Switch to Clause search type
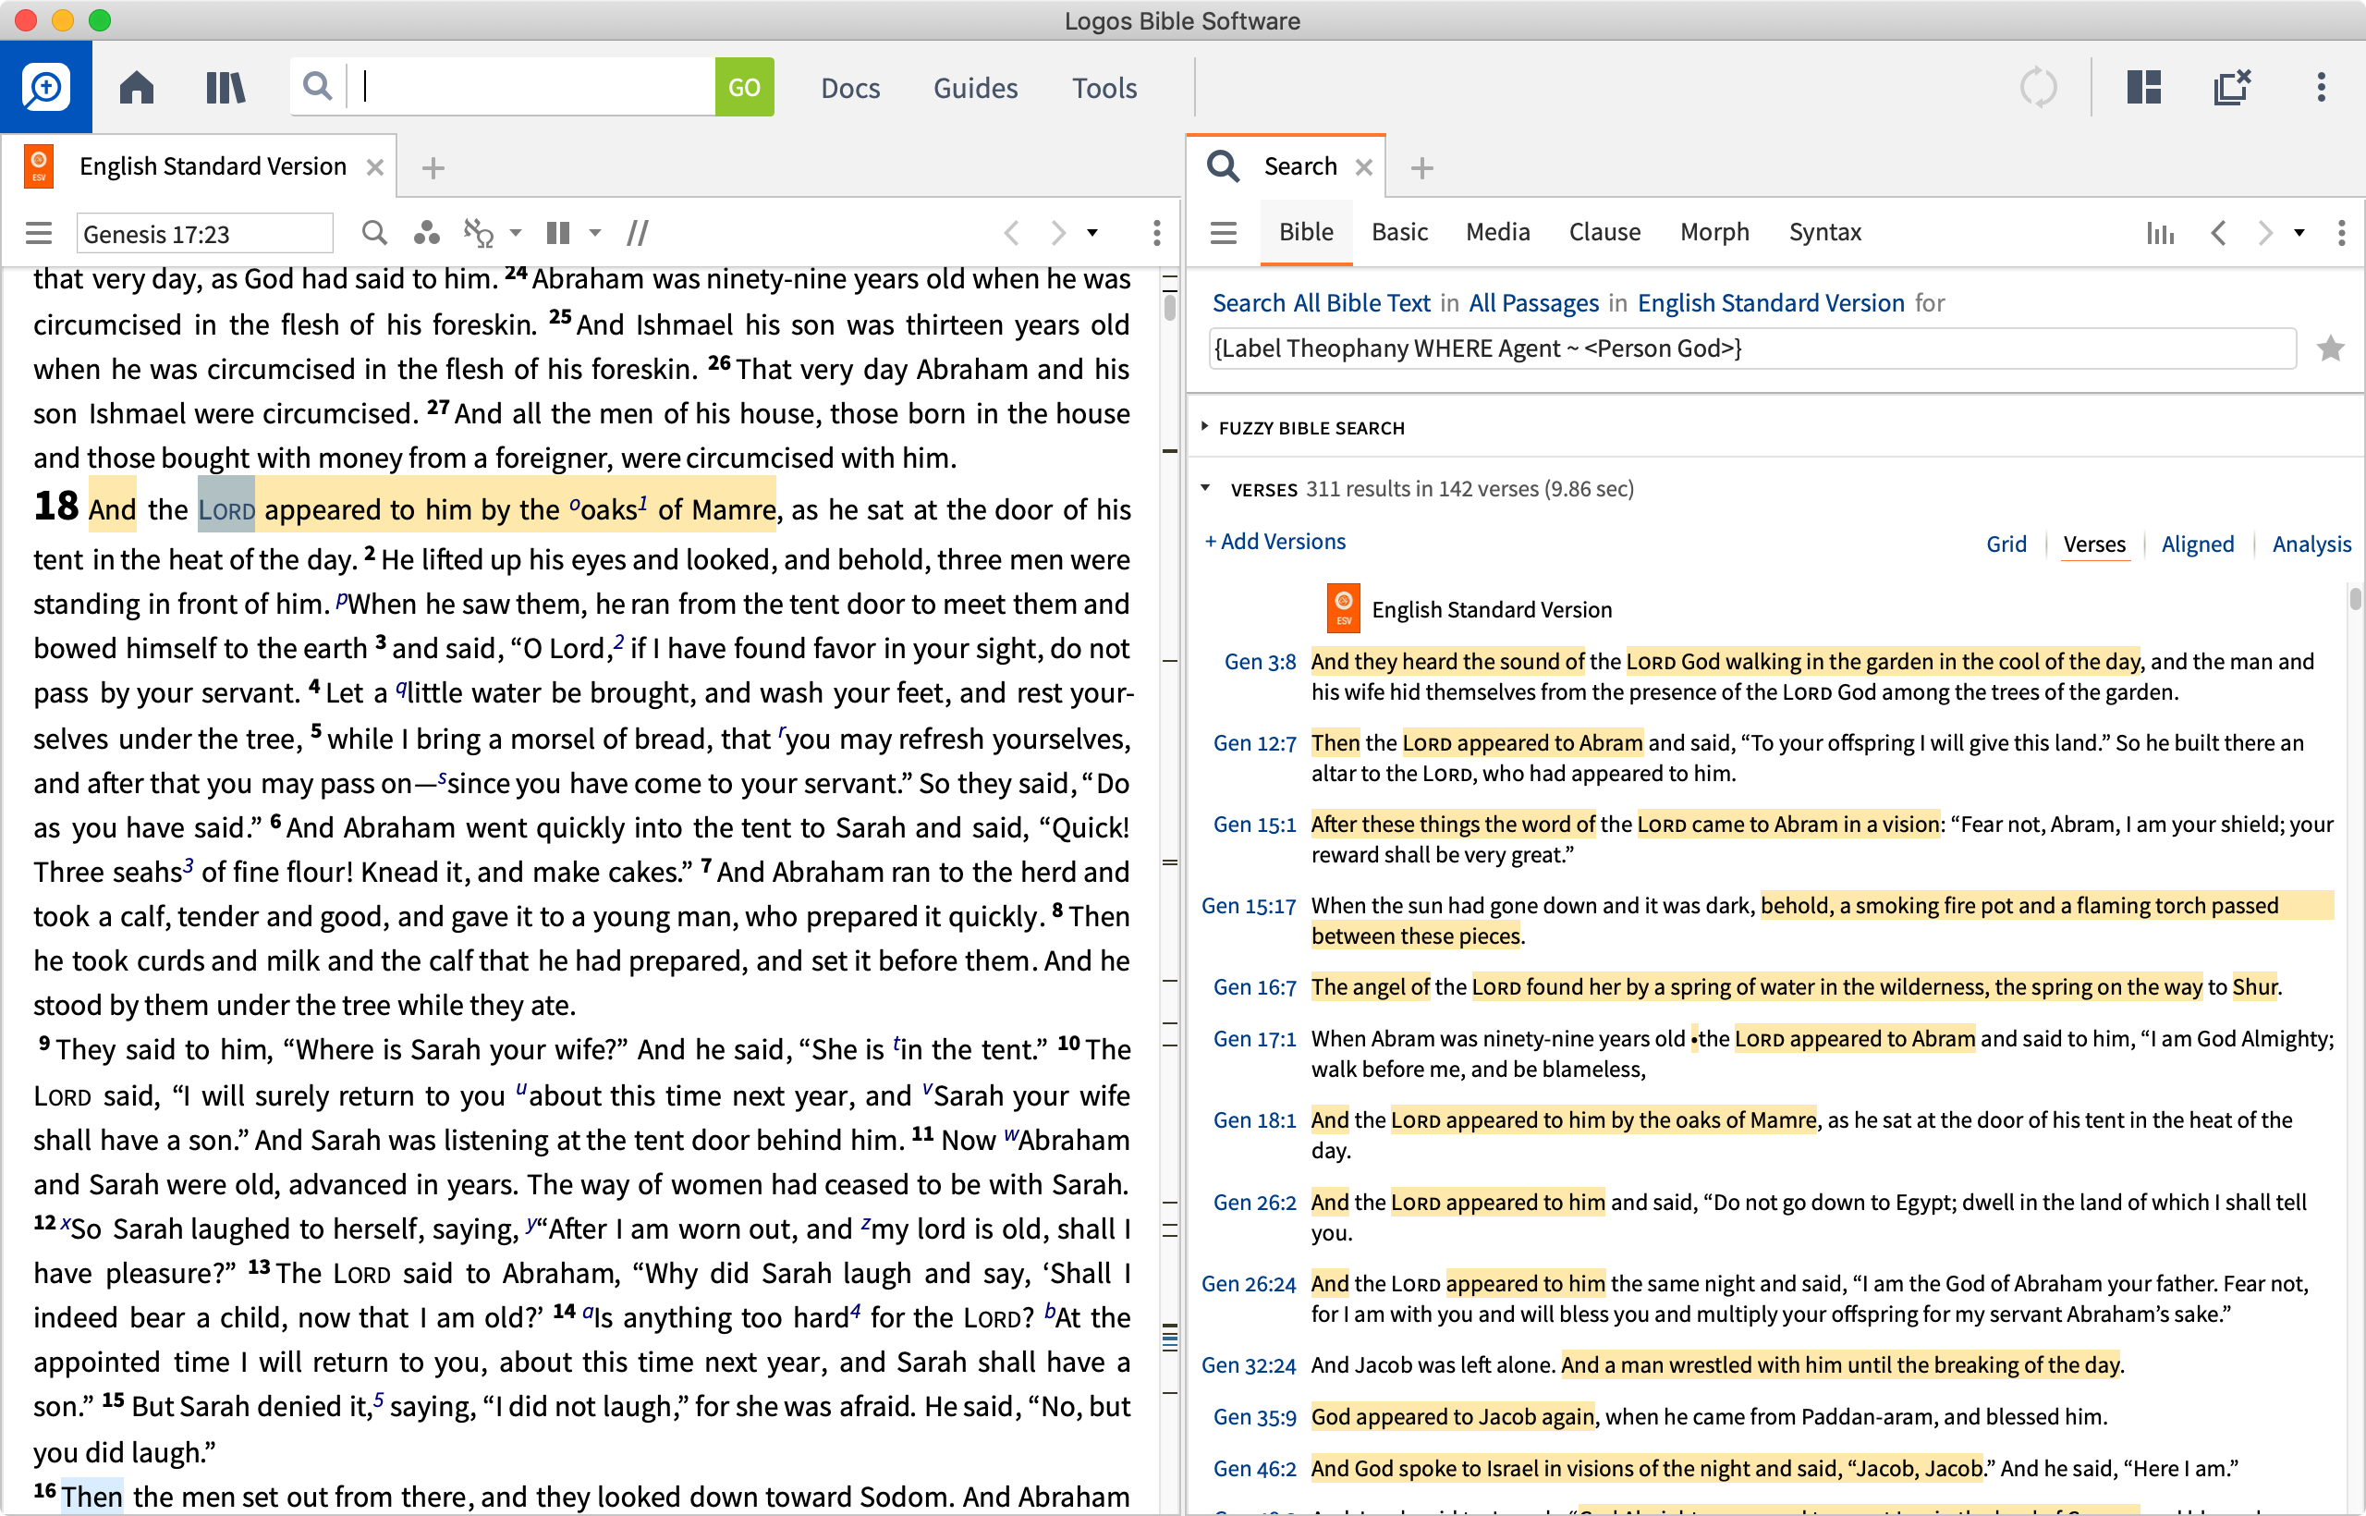The width and height of the screenshot is (2366, 1516). [x=1604, y=232]
